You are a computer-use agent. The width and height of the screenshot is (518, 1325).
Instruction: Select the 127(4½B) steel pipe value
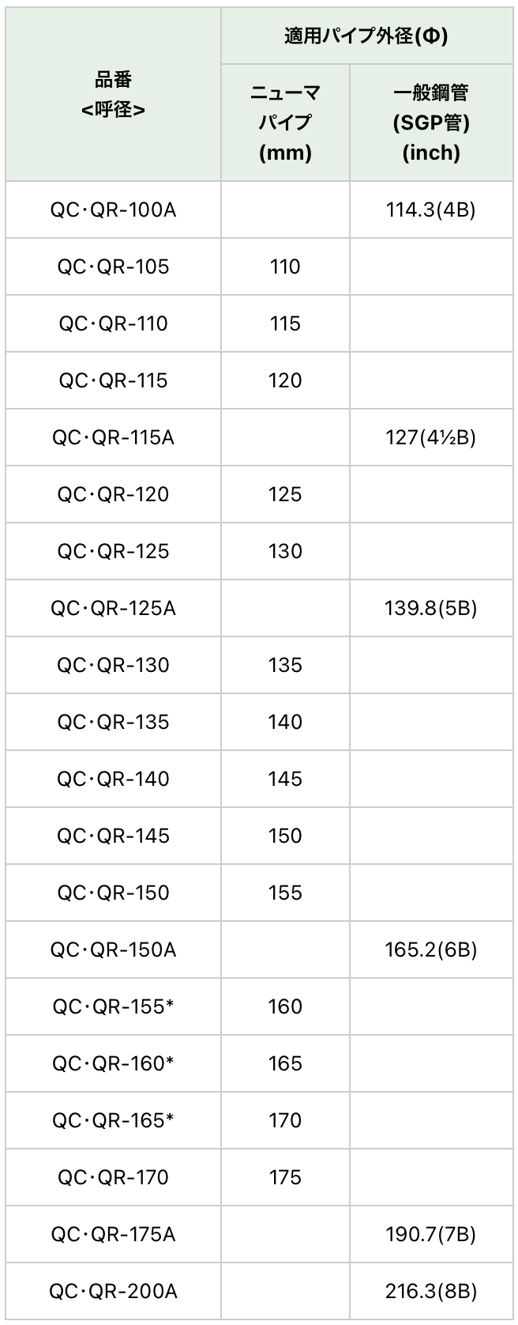(x=430, y=438)
